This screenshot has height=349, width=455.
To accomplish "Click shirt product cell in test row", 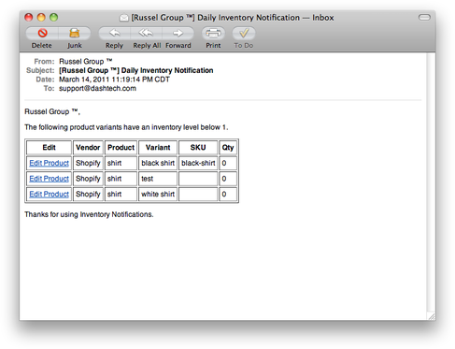I will pyautogui.click(x=121, y=179).
